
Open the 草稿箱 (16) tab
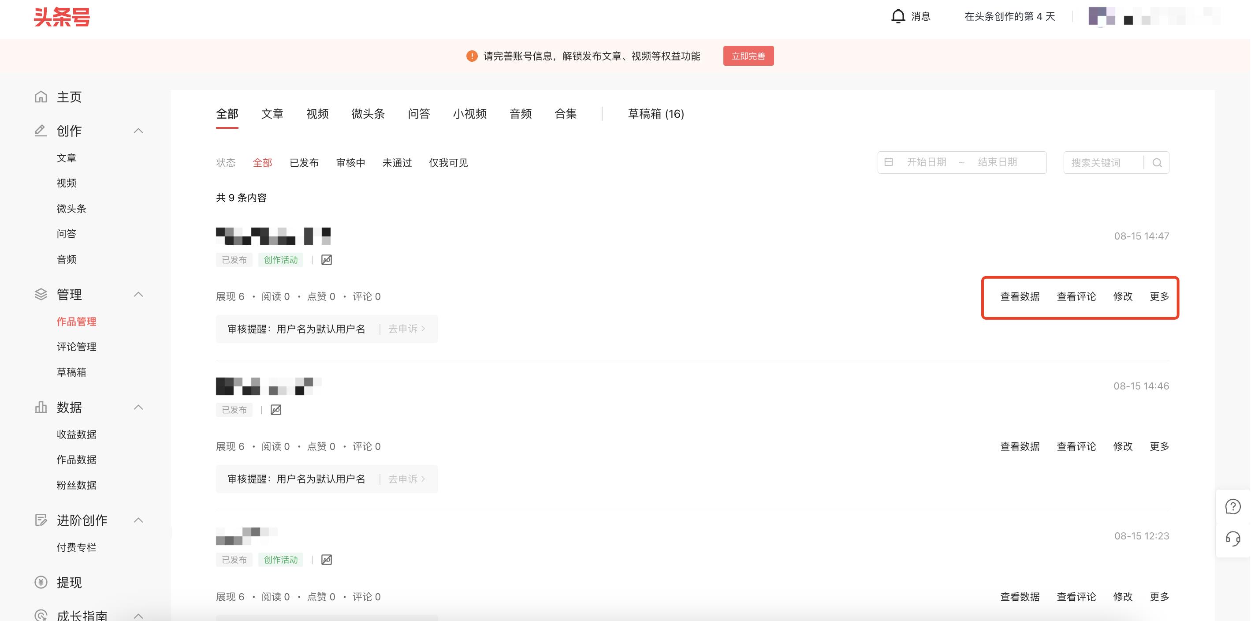tap(655, 114)
